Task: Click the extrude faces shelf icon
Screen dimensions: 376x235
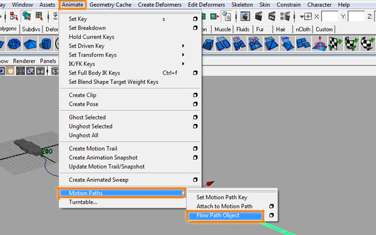Action: (x=287, y=44)
